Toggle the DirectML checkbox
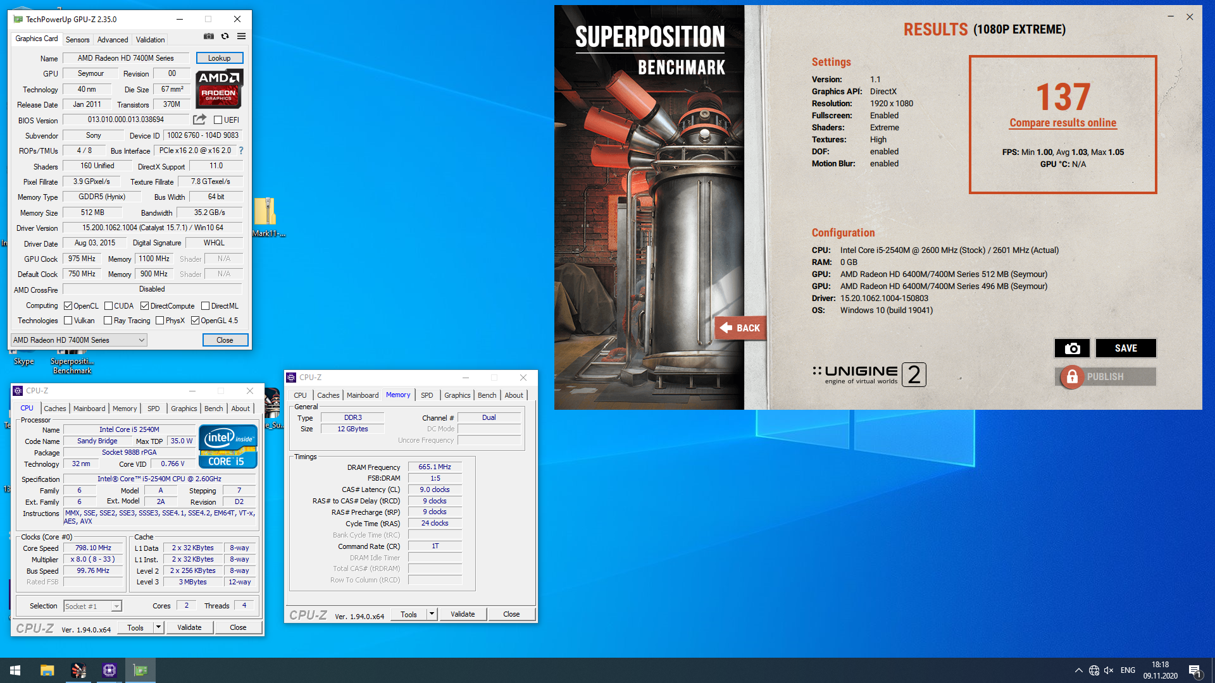The width and height of the screenshot is (1215, 683). click(205, 306)
